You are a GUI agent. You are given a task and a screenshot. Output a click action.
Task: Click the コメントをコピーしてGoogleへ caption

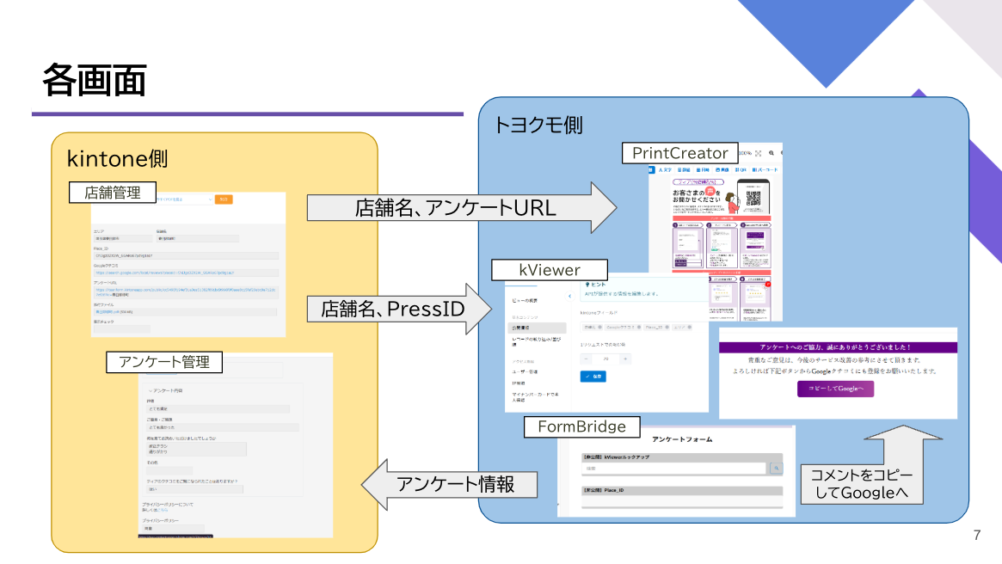point(862,483)
